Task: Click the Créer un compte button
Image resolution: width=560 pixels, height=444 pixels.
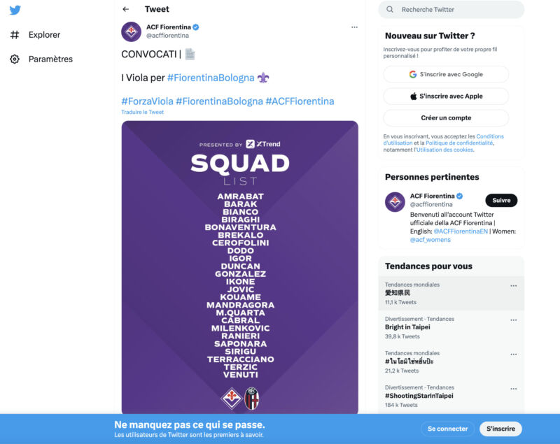Action: [446, 117]
